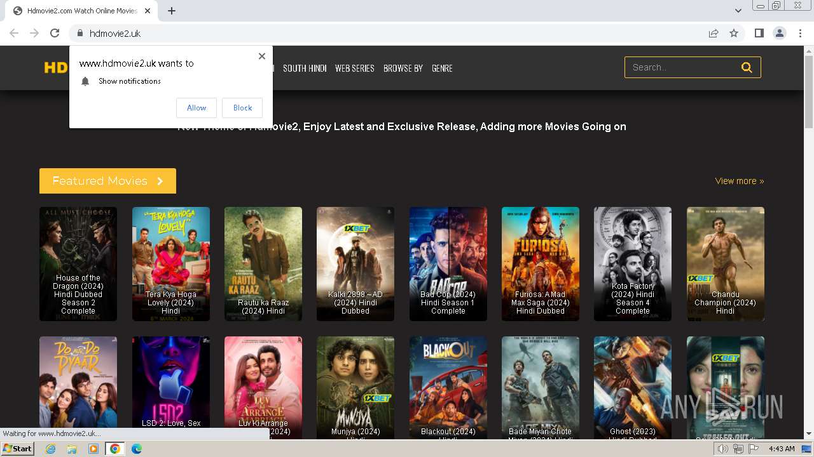Screen dimensions: 814x457
Task: Open the GENRE menu
Action: (442, 68)
